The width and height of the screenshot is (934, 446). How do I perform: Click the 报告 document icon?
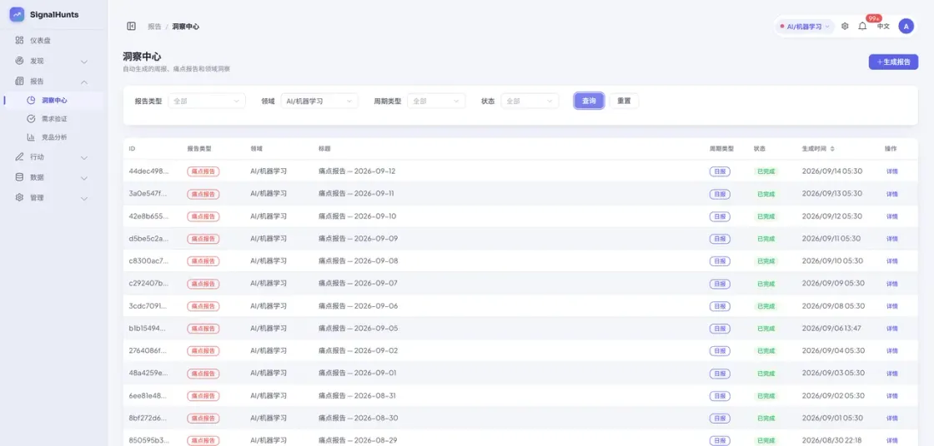[x=20, y=81]
